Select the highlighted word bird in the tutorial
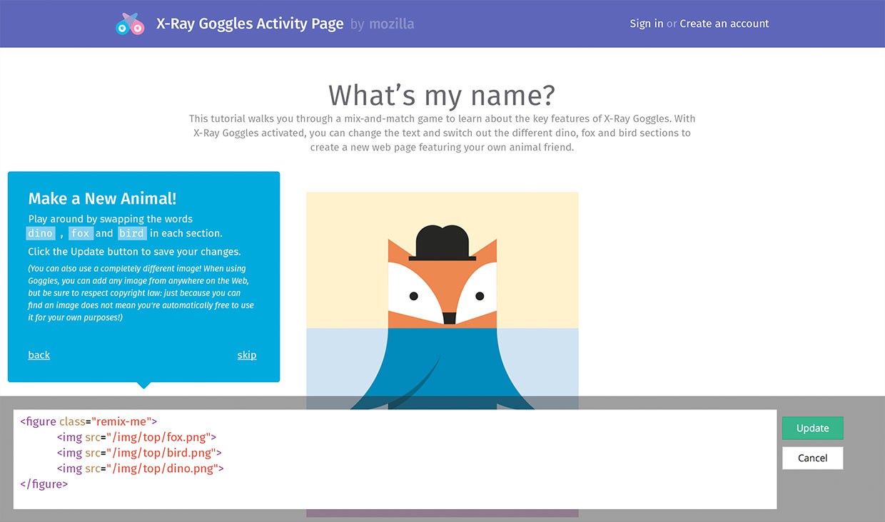Viewport: 885px width, 522px height. [131, 233]
